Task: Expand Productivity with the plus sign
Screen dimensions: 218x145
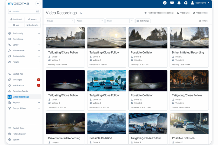Action: pyautogui.click(x=39, y=33)
